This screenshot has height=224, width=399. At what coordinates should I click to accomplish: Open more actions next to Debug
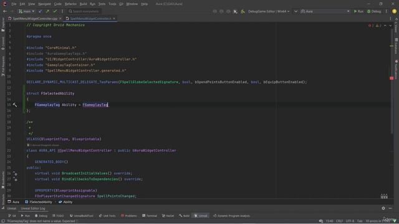click(x=386, y=11)
